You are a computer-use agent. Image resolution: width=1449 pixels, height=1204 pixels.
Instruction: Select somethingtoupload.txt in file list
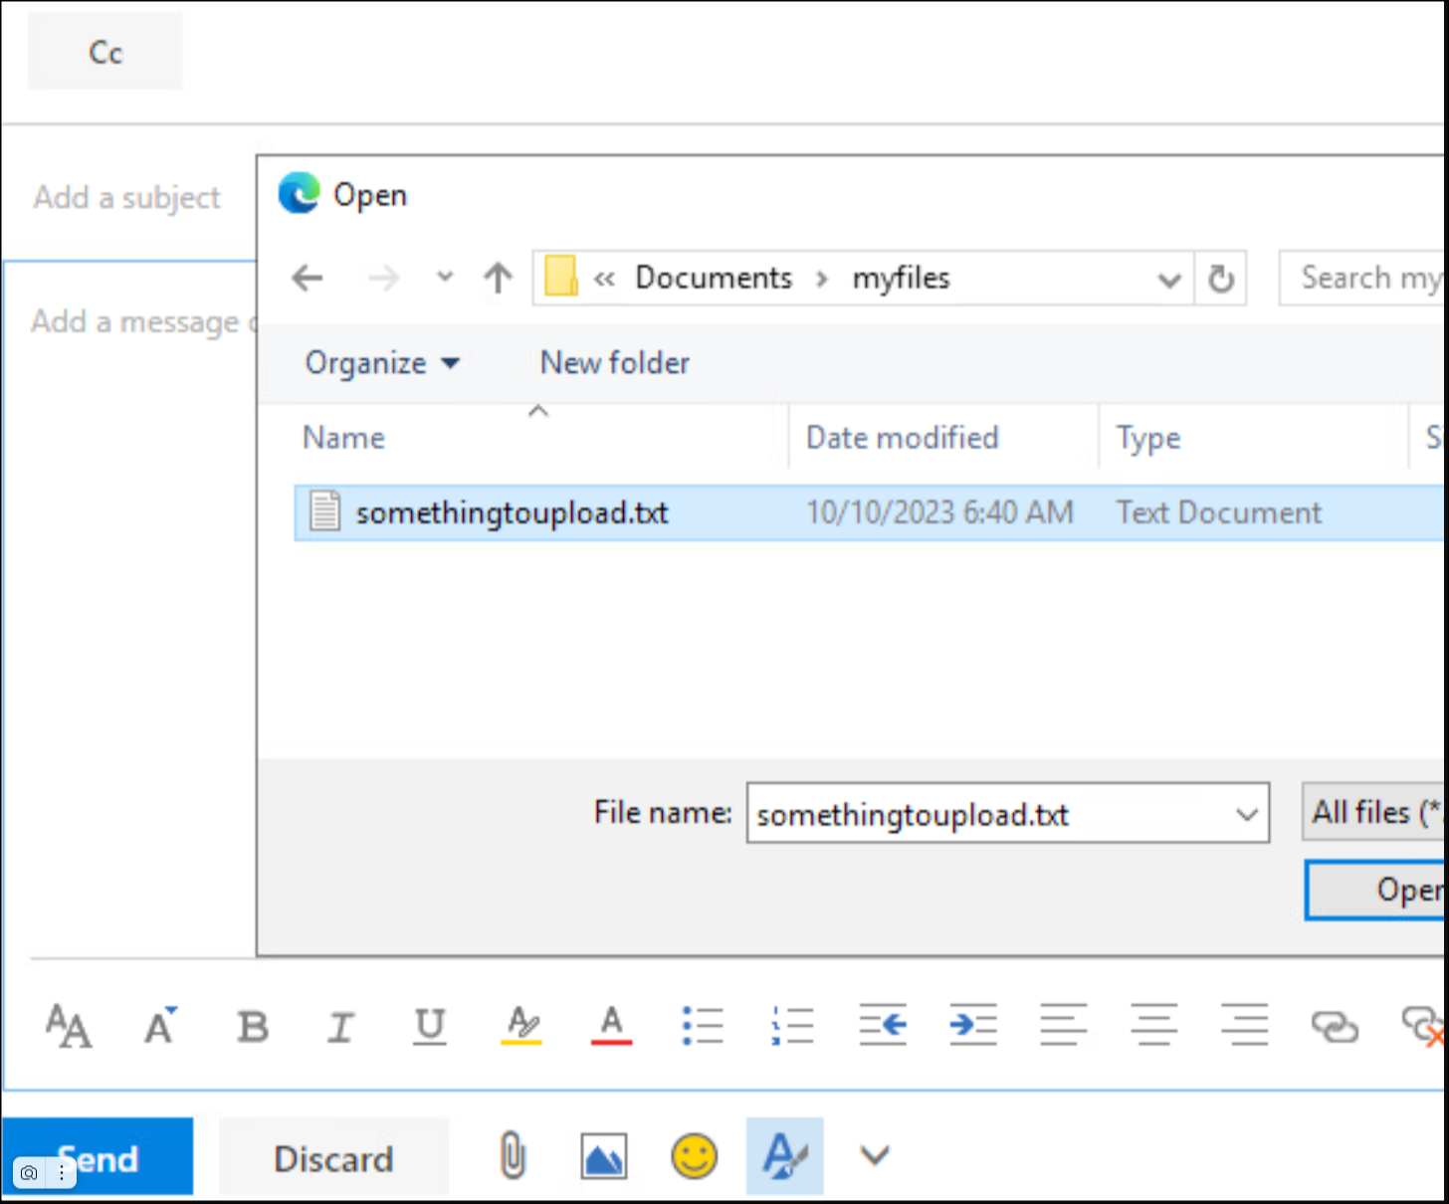tap(512, 512)
